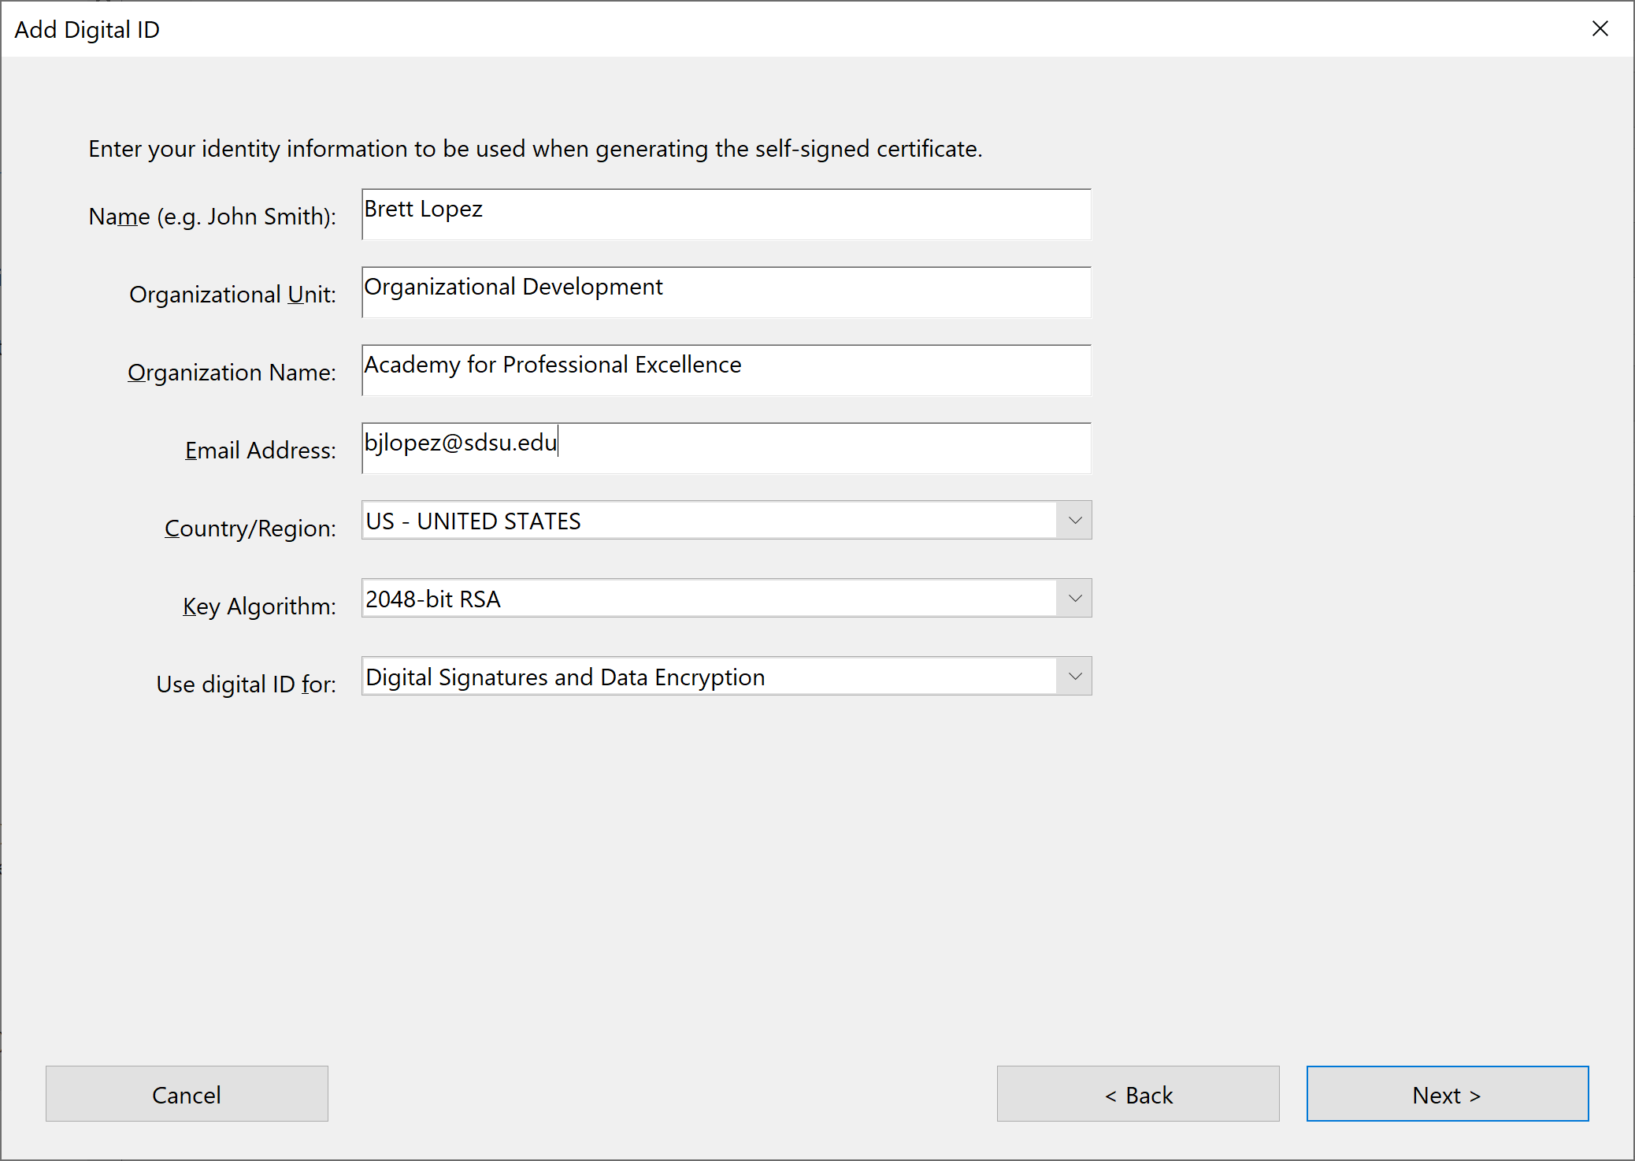This screenshot has height=1161, width=1635.
Task: Click the Name (e.g. John Smith) label
Action: click(x=212, y=217)
